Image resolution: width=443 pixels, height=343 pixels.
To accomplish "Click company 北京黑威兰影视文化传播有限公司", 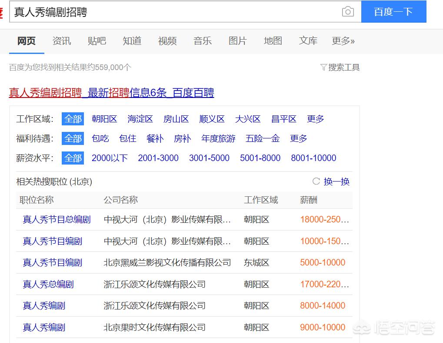I will pos(167,263).
